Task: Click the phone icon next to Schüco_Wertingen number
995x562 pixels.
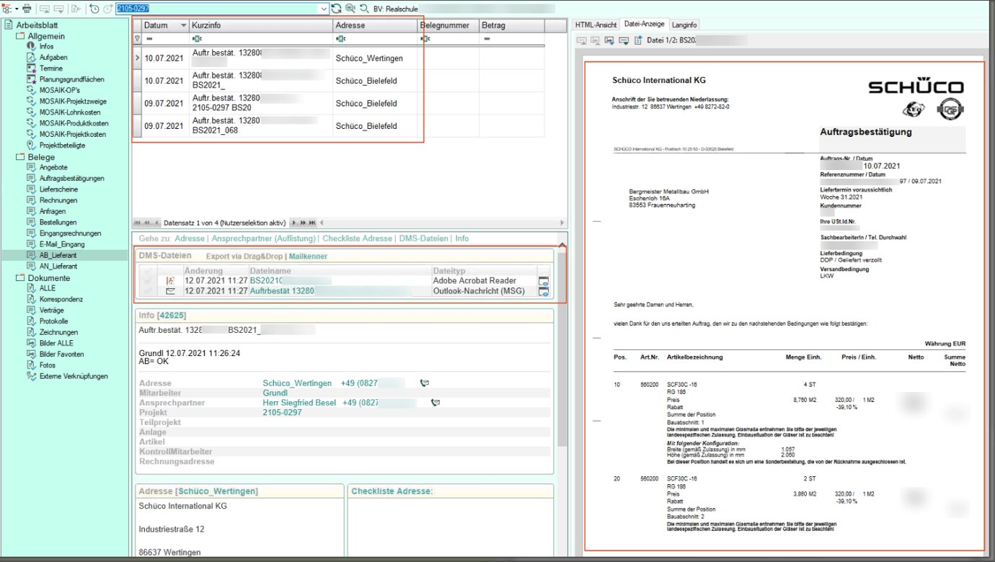Action: 425,383
